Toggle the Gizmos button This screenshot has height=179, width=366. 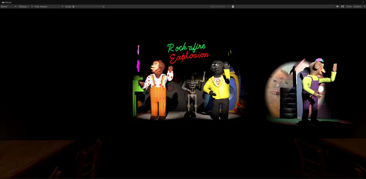[x=357, y=6]
